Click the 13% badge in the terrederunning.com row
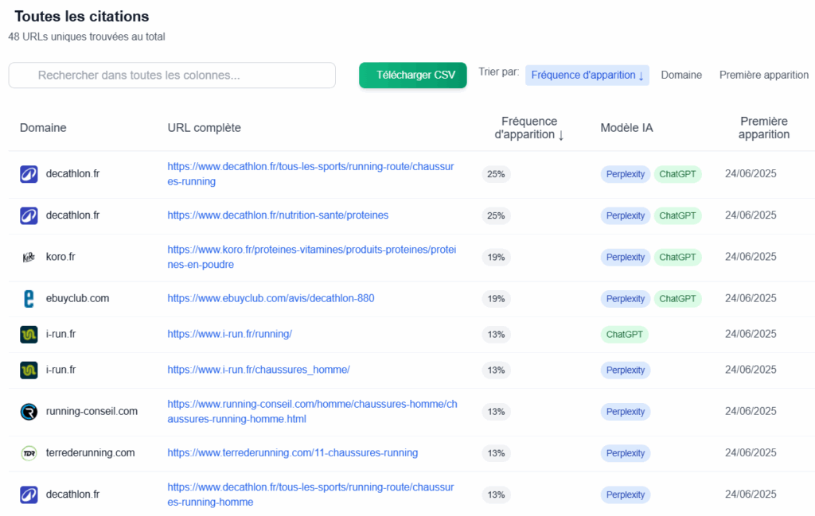 coord(497,454)
